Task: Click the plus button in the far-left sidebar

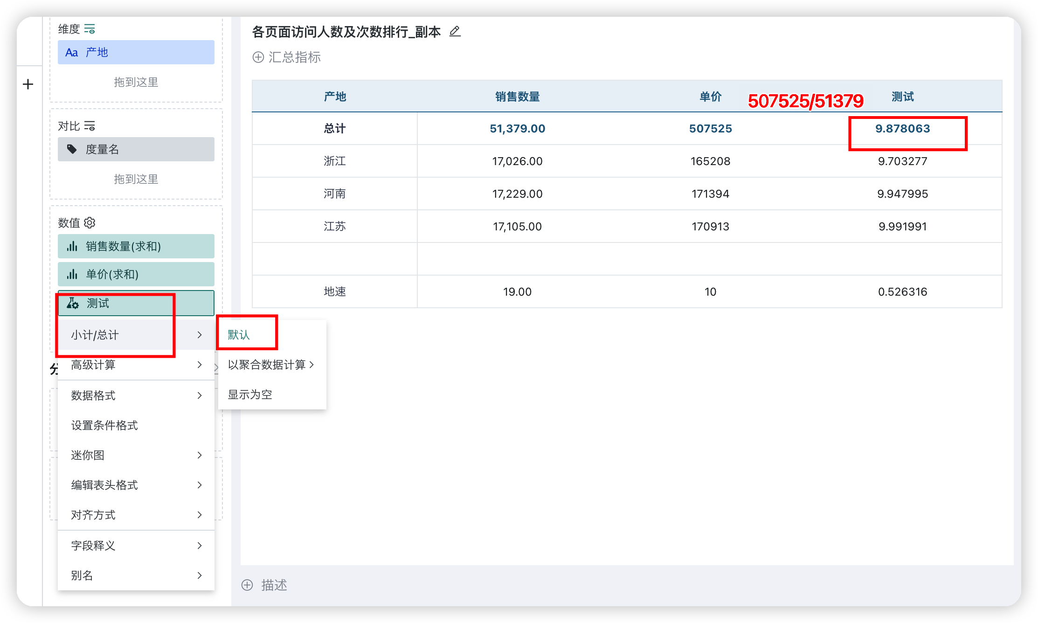Action: 28,84
